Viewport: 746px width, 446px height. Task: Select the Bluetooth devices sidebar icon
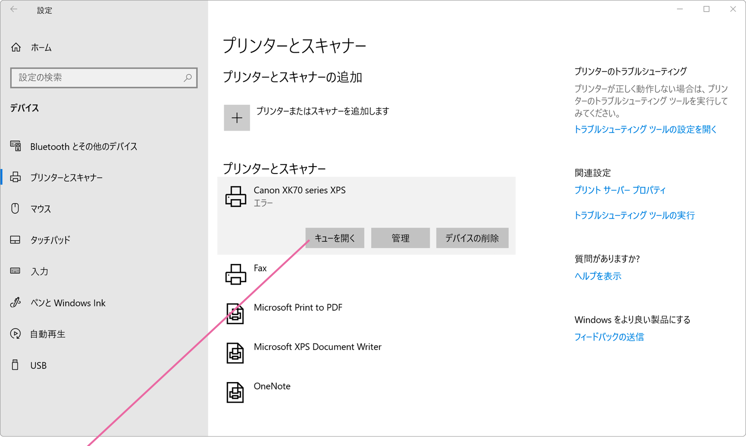pyautogui.click(x=15, y=146)
